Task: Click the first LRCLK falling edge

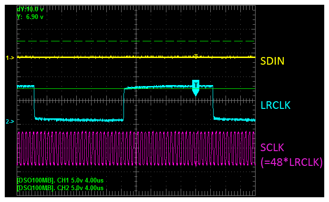Action: tap(34, 103)
